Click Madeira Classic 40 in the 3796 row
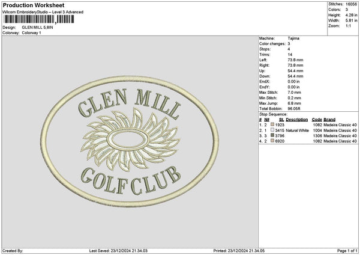Image resolution: width=360 pixels, height=255 pixels. (340, 136)
